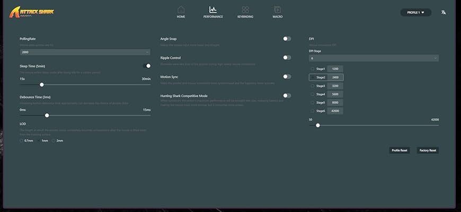Select the Stage4 DPI radio button

313,94
